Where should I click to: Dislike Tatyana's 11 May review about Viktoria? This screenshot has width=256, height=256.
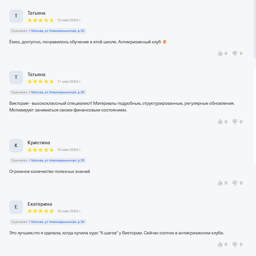(235, 122)
